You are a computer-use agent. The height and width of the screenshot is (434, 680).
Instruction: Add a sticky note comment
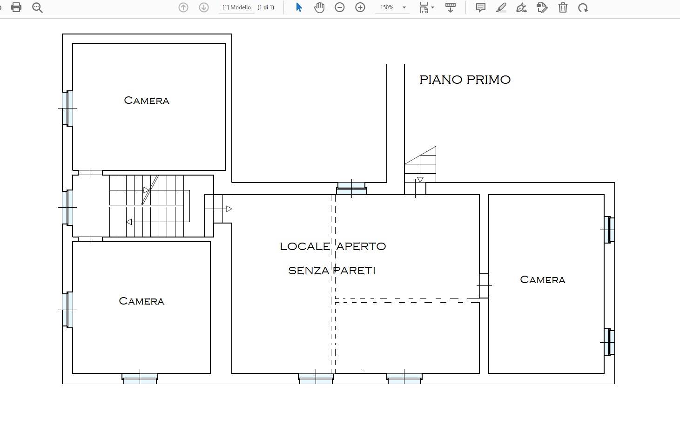(481, 7)
